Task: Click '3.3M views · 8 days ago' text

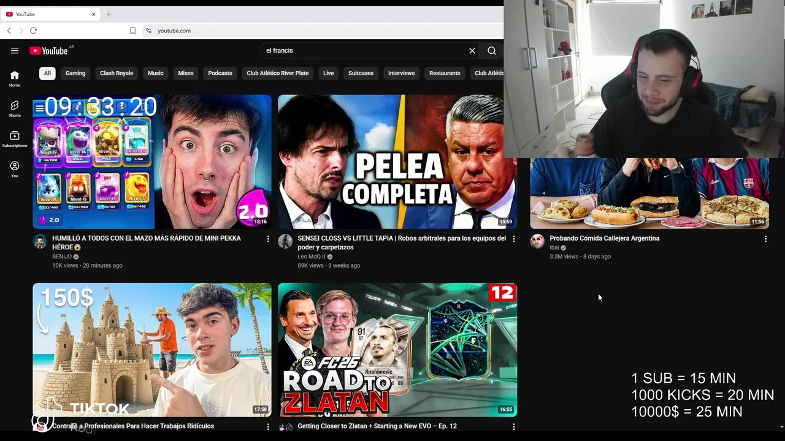Action: [x=580, y=257]
